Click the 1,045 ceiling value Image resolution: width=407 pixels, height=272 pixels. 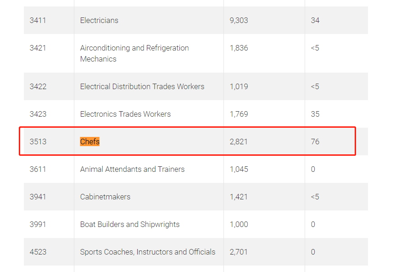(239, 169)
